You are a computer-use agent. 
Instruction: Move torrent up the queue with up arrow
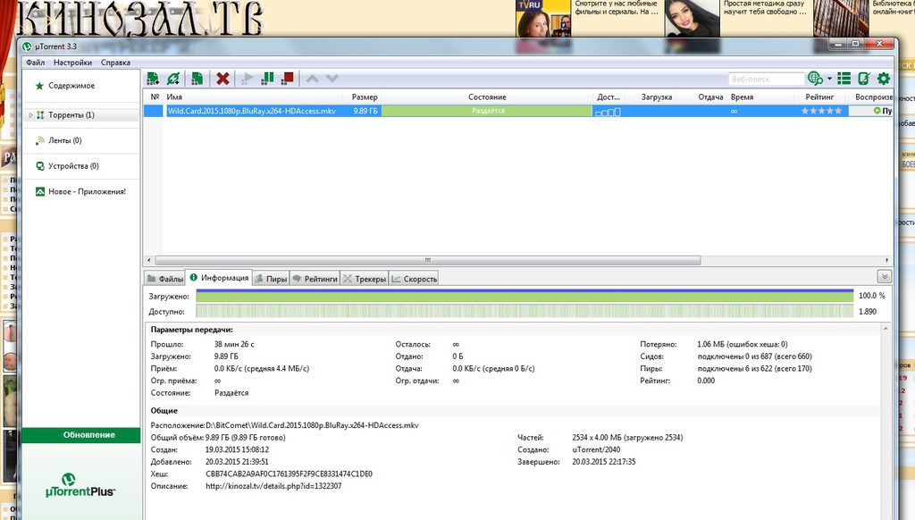point(312,79)
